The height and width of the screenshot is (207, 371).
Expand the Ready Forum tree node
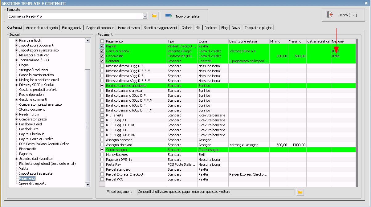16,114
